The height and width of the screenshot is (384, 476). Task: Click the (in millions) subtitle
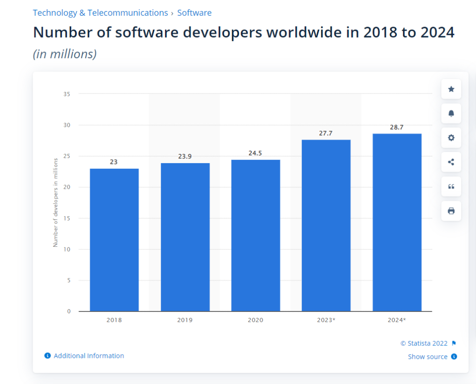[x=65, y=54]
